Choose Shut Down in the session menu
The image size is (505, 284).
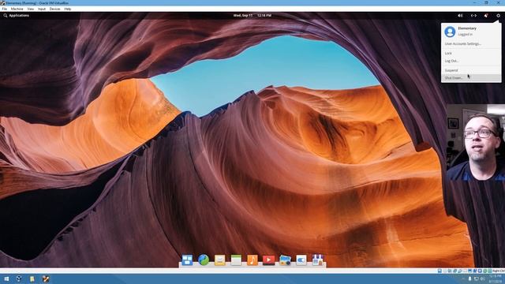471,78
